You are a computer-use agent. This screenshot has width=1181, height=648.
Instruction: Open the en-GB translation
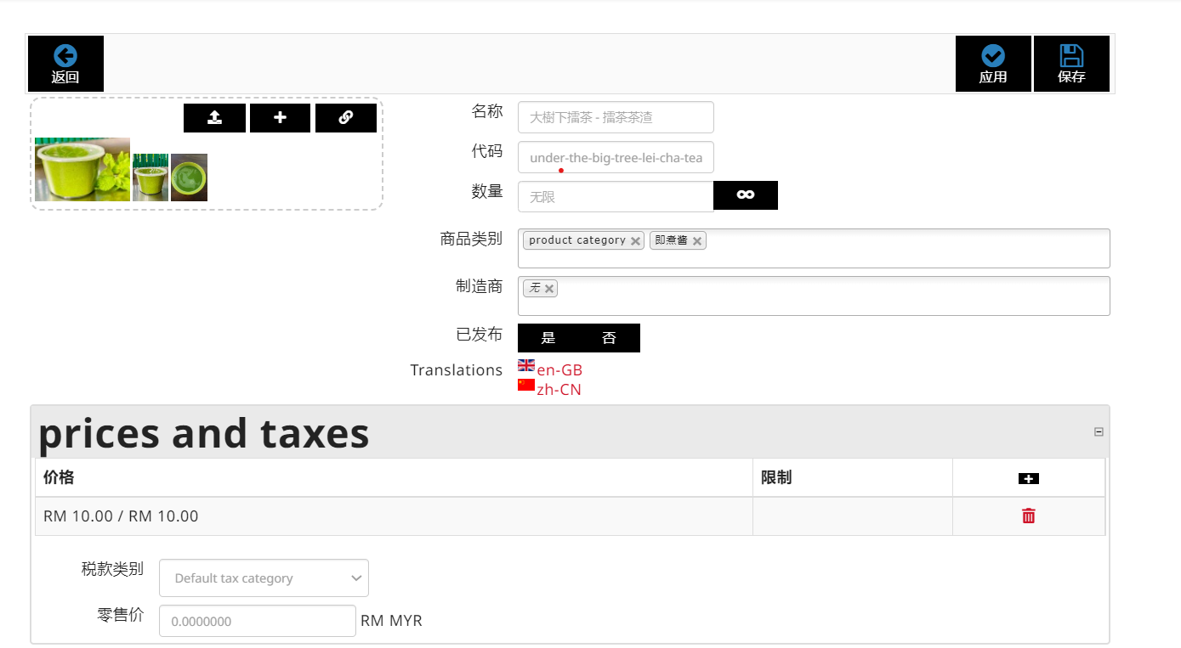[559, 370]
